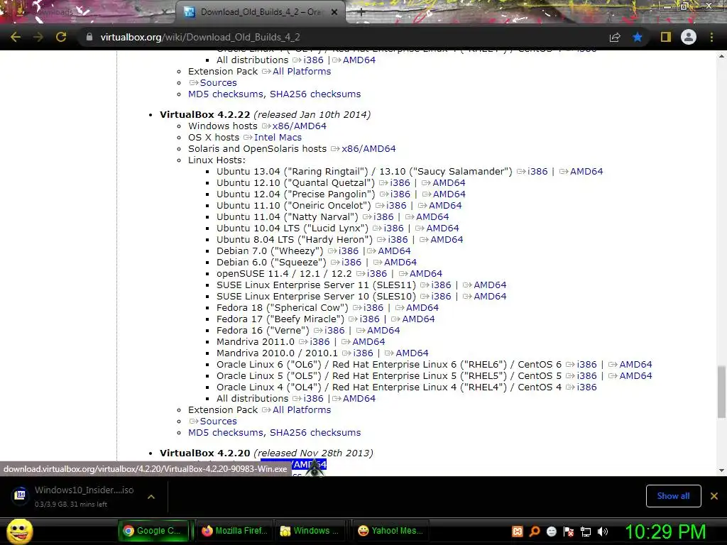Switch to the Google Chrome taskbar item
Image resolution: width=727 pixels, height=545 pixels.
[x=154, y=531]
